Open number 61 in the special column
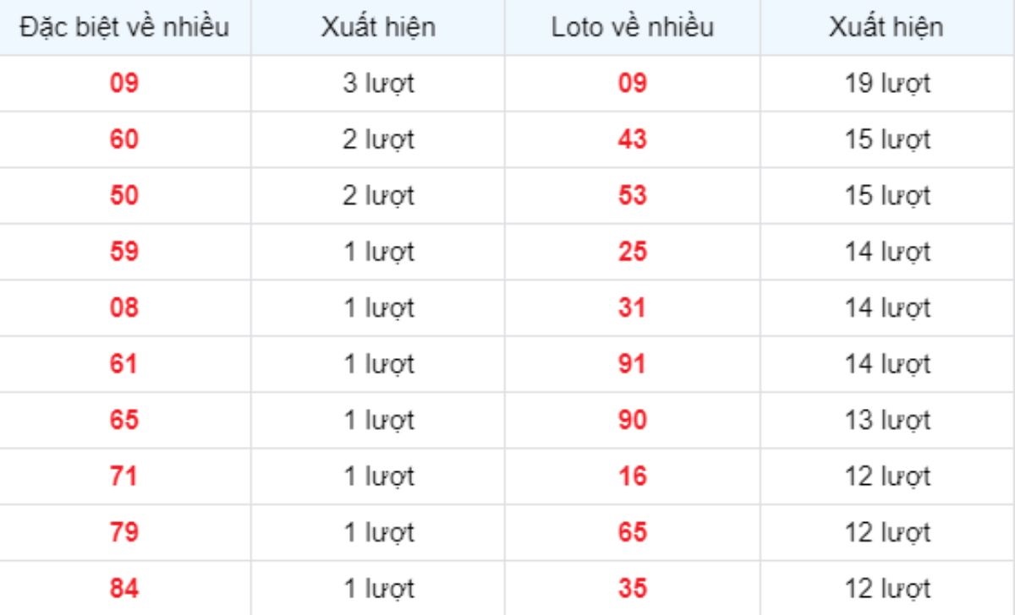This screenshot has height=615, width=1015. coord(124,364)
